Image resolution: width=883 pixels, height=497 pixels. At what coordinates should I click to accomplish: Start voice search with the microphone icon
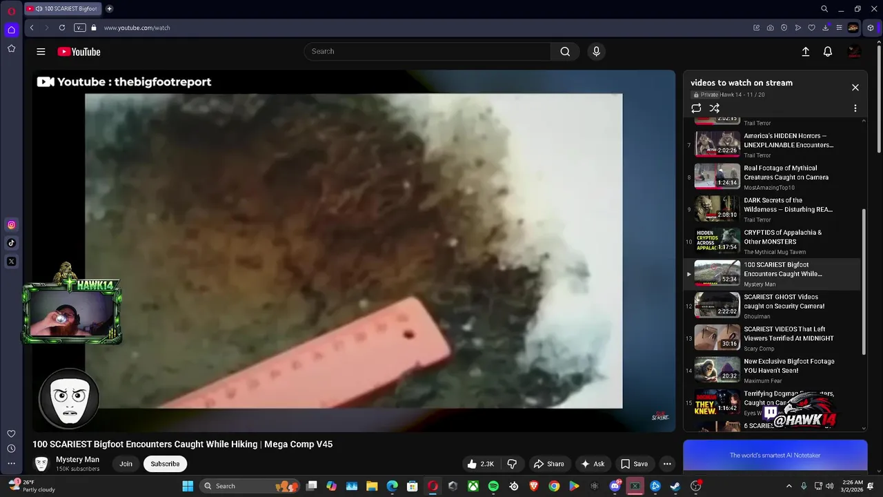point(597,52)
